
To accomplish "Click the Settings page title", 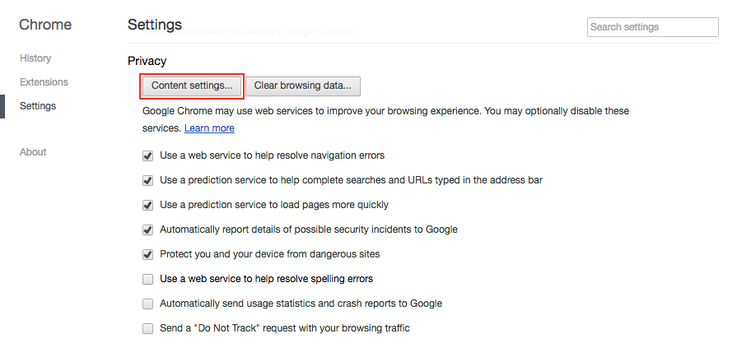I will (155, 25).
